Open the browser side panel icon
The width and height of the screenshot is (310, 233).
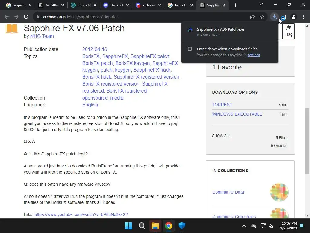pos(284,17)
